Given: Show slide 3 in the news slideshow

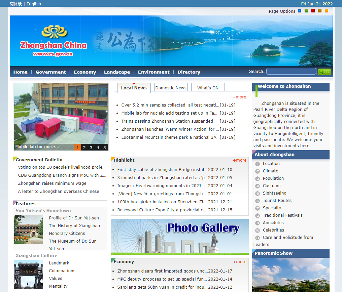Looking at the screenshot, I should click(91, 148).
